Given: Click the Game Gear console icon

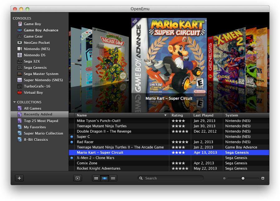Looking at the screenshot, I should click(20, 36).
